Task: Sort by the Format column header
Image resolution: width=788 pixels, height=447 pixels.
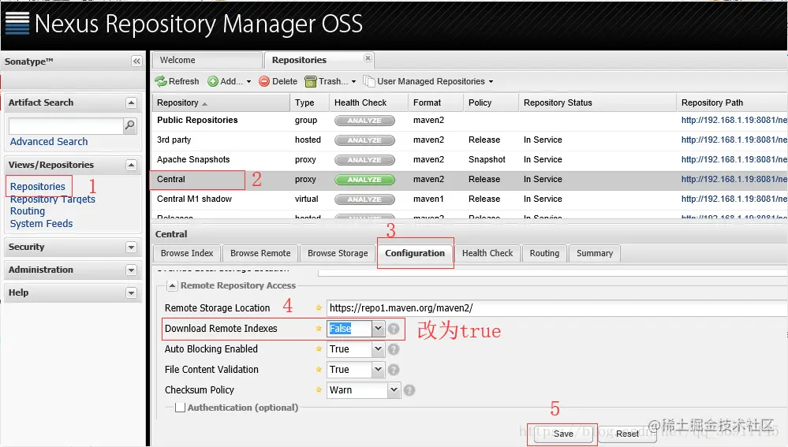Action: tap(435, 103)
